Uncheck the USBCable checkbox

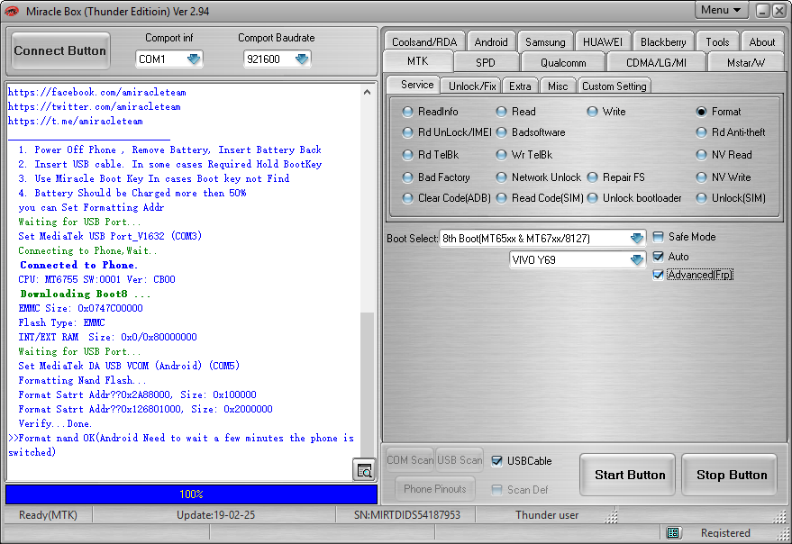click(497, 460)
